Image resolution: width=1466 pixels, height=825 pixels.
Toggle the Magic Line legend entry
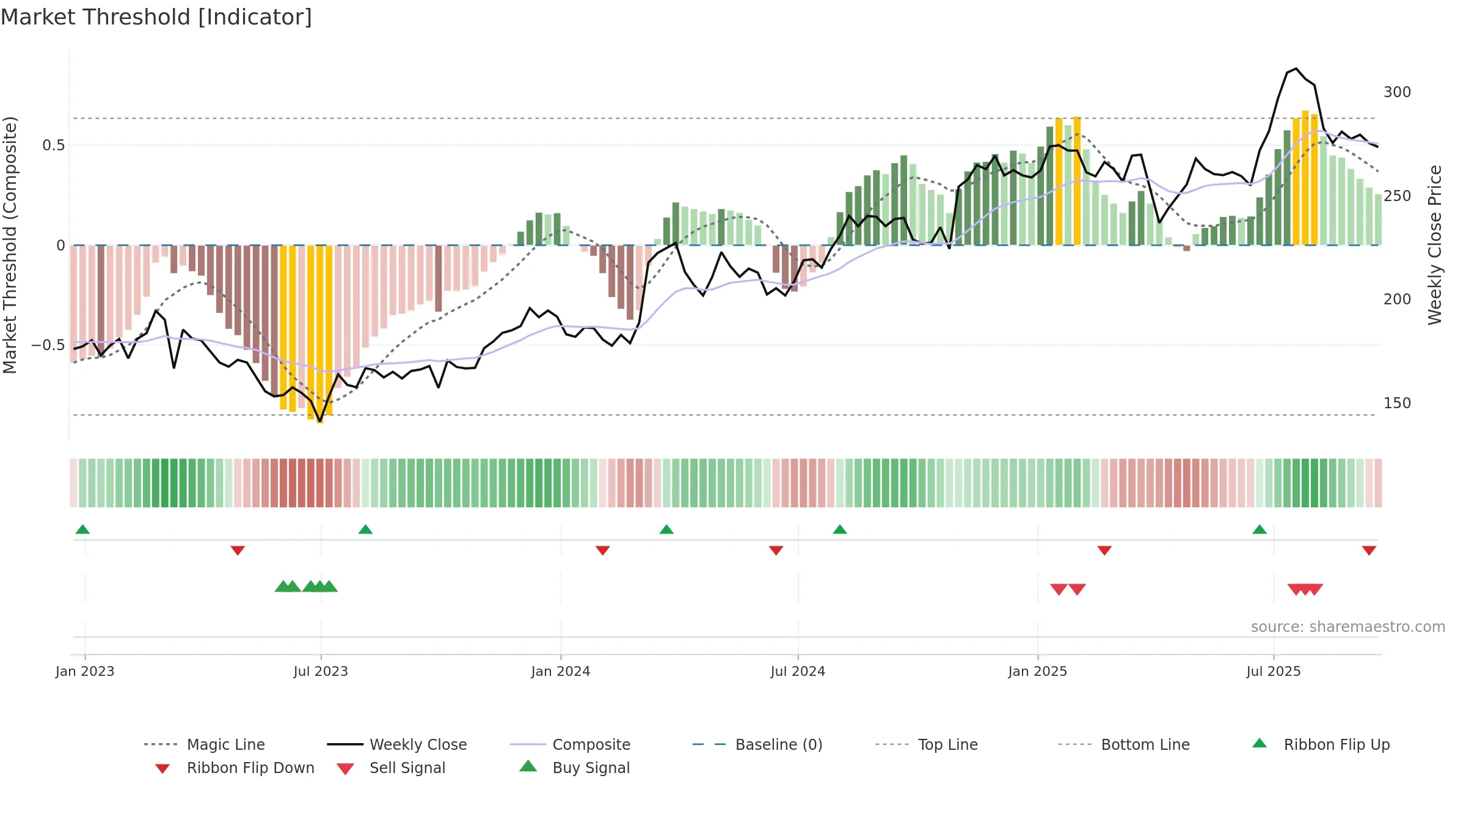(x=204, y=744)
